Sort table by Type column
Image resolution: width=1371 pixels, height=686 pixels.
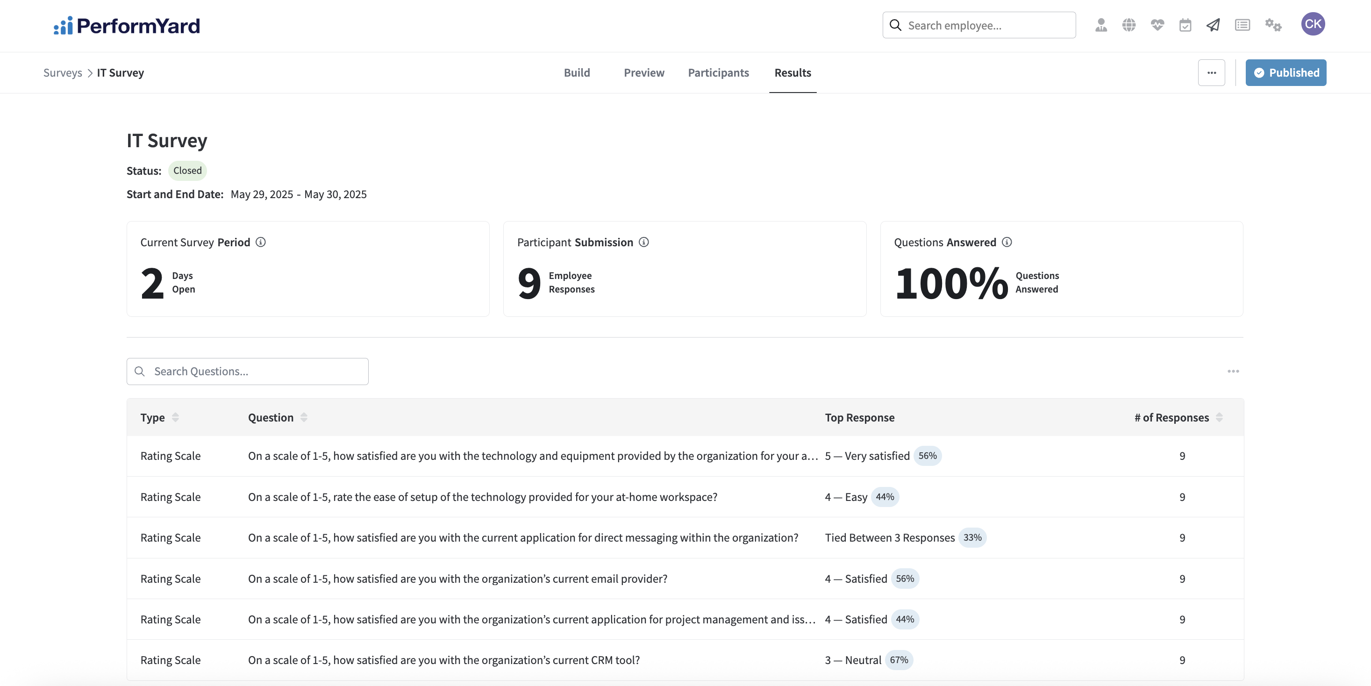(x=175, y=418)
